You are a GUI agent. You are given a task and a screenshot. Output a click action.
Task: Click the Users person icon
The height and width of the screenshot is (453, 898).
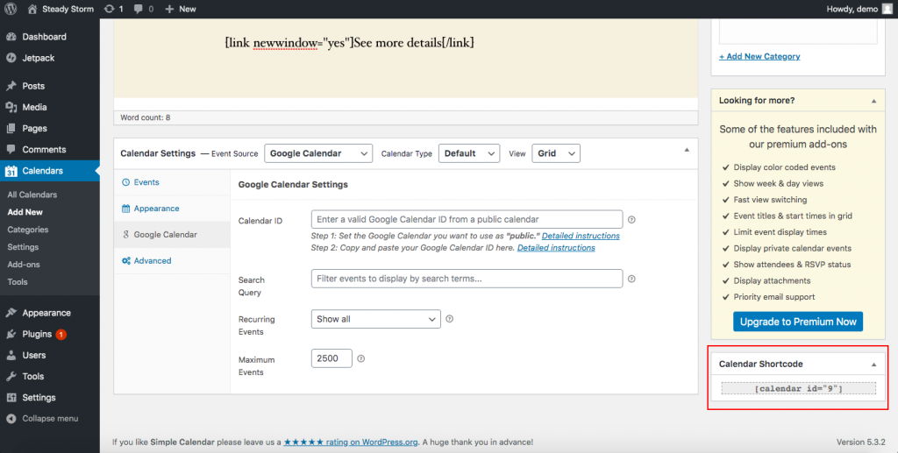[x=11, y=355]
